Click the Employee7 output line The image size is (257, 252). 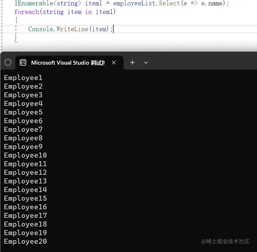[x=23, y=129]
